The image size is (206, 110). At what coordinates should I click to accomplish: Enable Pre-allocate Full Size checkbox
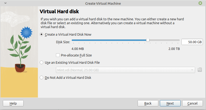click(58, 55)
